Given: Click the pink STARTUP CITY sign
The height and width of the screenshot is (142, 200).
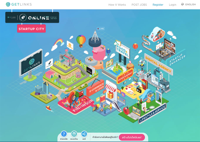Looking at the screenshot, I should pyautogui.click(x=31, y=29).
